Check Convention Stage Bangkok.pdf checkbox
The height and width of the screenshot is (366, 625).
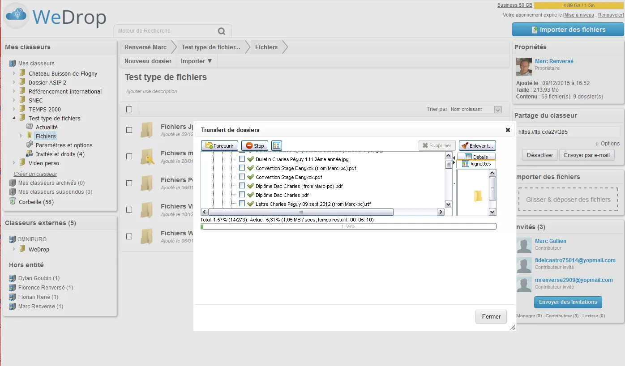coord(242,177)
